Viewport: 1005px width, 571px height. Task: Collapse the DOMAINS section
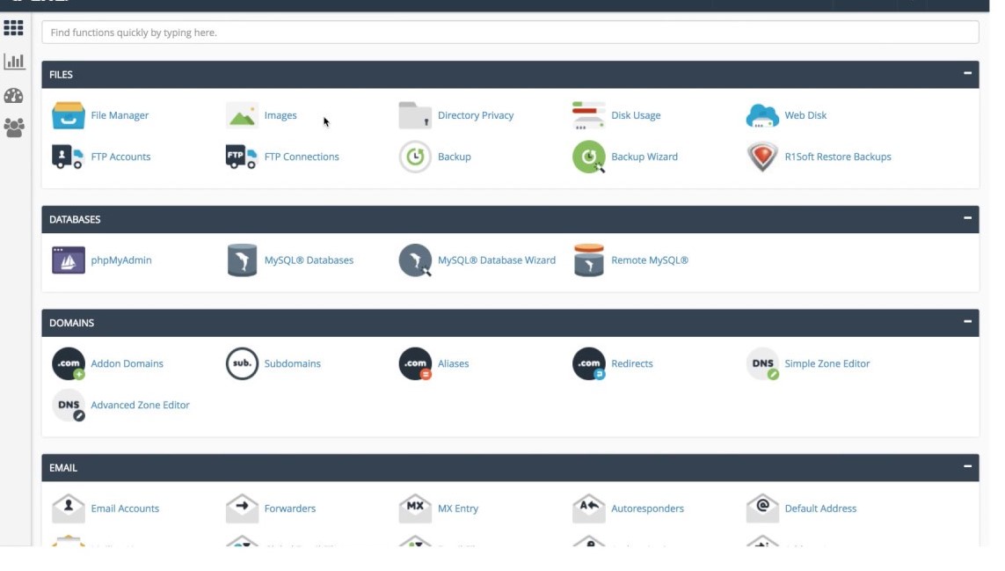click(x=967, y=321)
